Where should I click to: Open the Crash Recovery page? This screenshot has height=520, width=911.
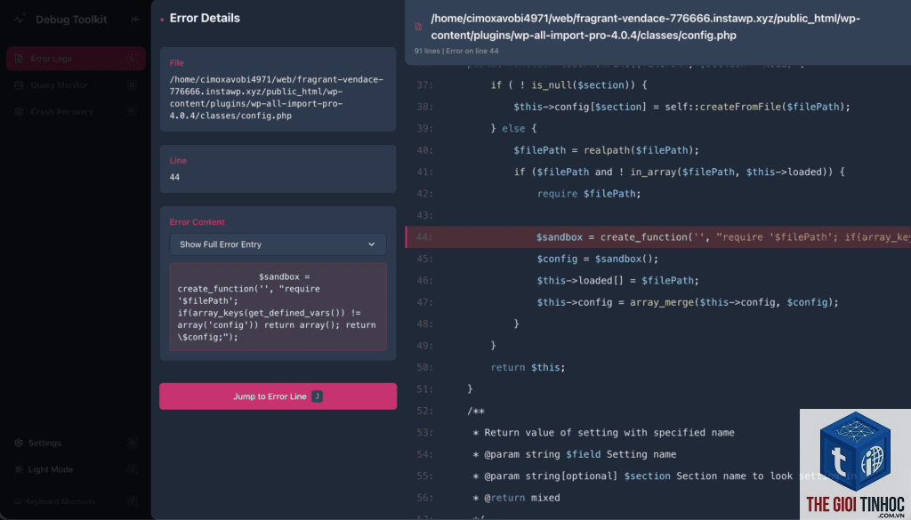(x=76, y=111)
